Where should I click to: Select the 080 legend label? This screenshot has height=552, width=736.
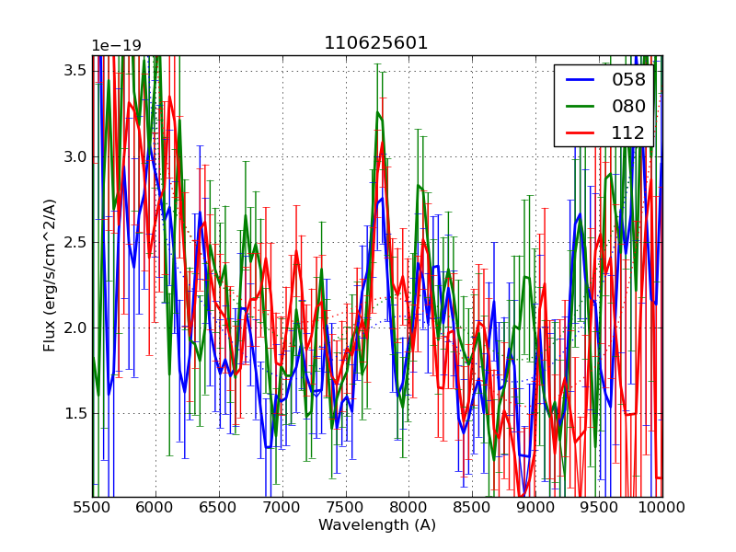click(x=628, y=106)
